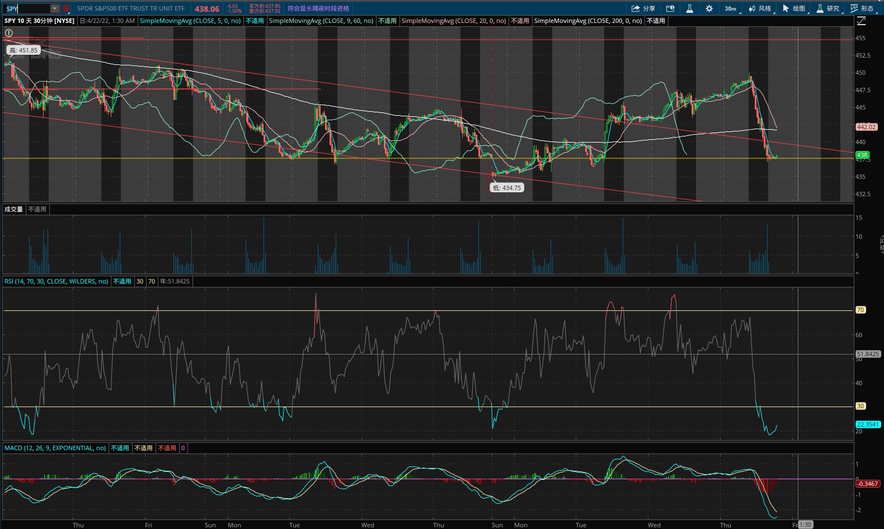The height and width of the screenshot is (529, 884).
Task: Click the 低: 434.75 low price bubble
Action: (507, 188)
